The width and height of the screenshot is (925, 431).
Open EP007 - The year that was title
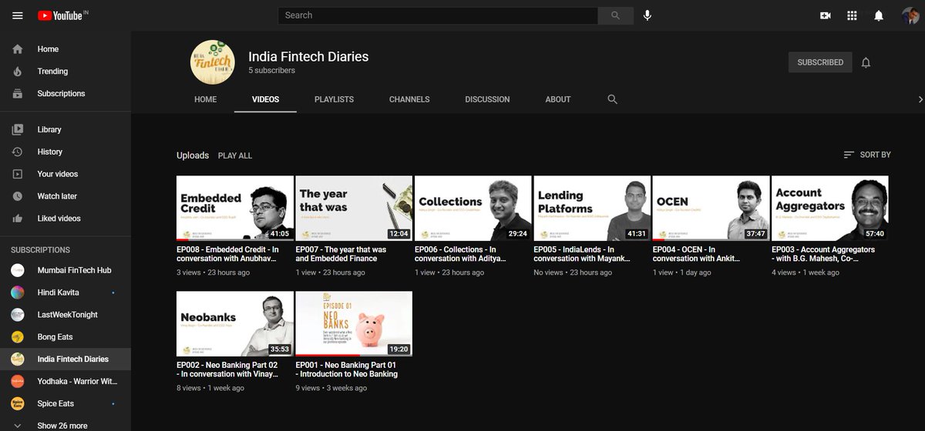point(341,254)
